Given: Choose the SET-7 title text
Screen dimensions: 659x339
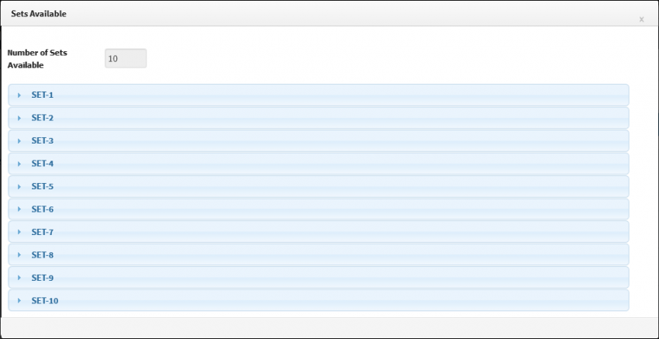Looking at the screenshot, I should (x=43, y=232).
